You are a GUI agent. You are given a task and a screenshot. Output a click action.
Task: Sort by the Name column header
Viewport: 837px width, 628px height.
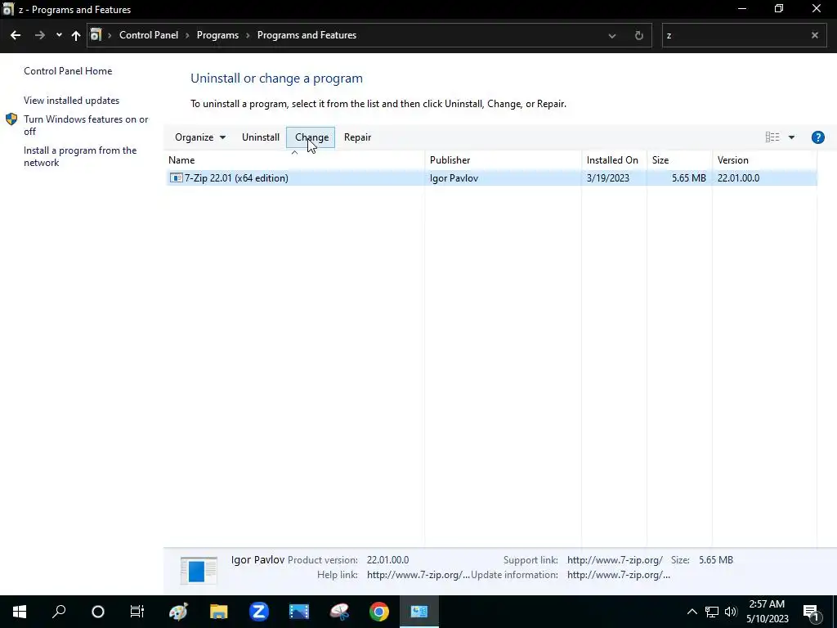click(295, 159)
